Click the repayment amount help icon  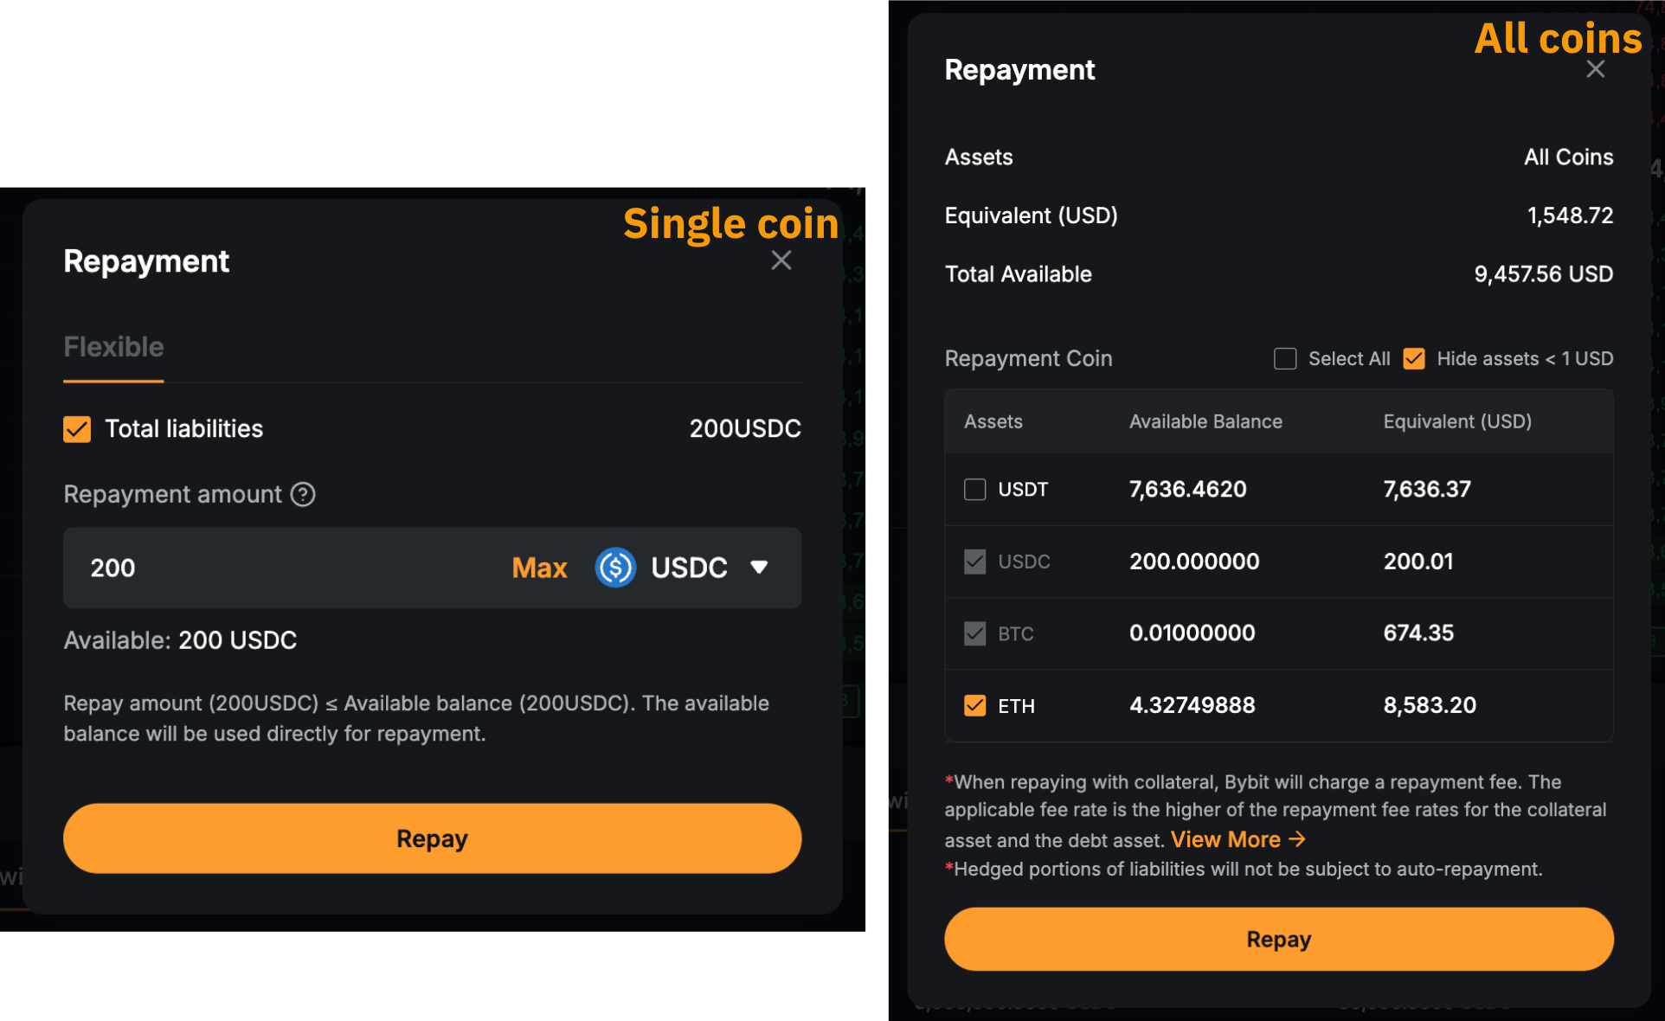pos(303,495)
